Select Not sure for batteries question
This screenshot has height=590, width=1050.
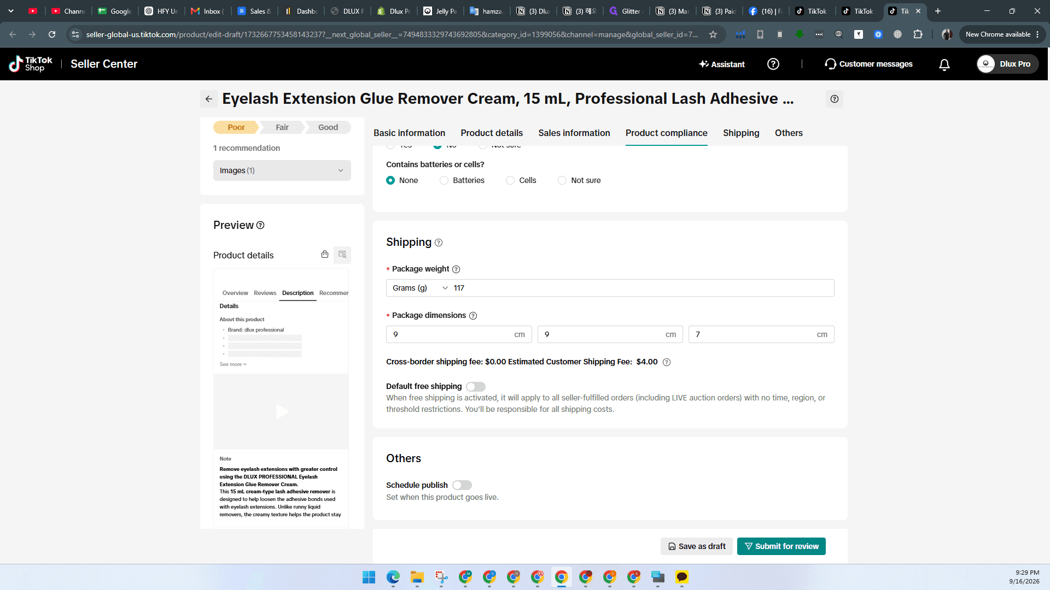coord(562,180)
